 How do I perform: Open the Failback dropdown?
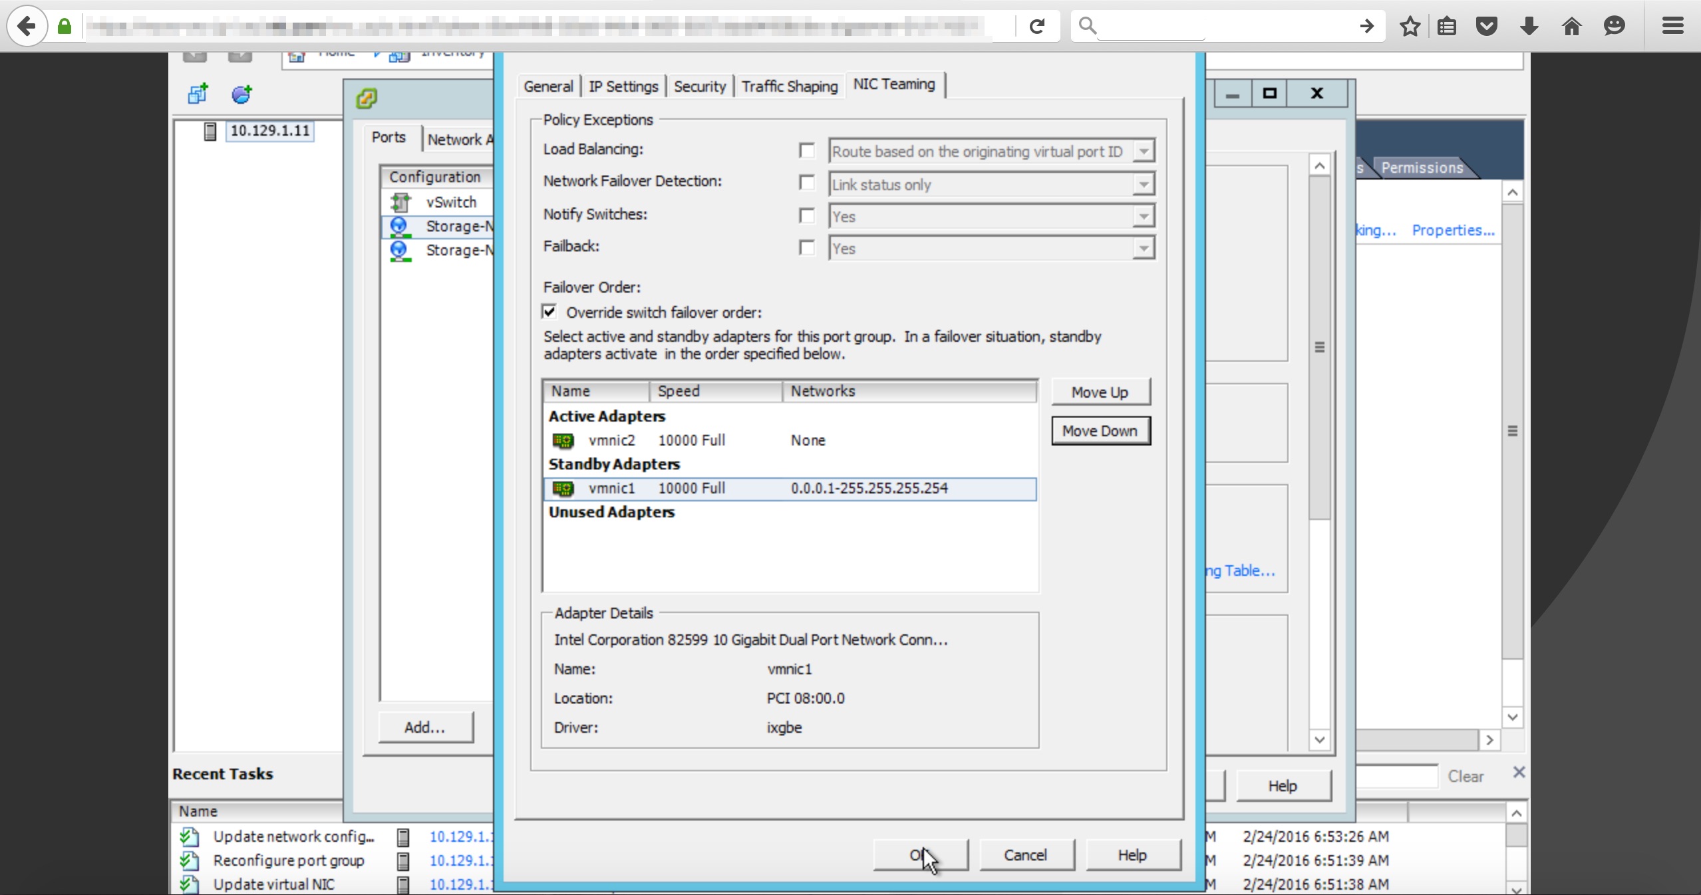[1143, 249]
